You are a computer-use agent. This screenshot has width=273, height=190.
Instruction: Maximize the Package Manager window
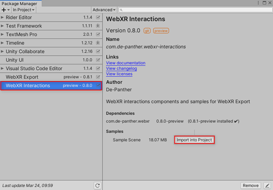point(264,2)
